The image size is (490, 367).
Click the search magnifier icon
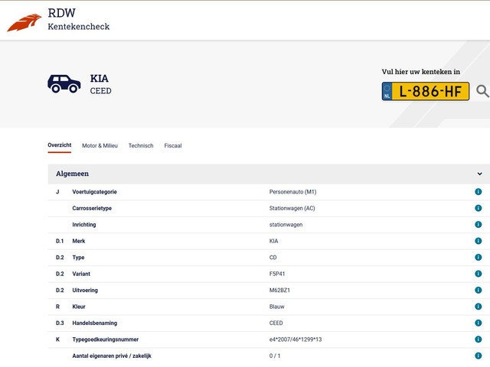482,92
